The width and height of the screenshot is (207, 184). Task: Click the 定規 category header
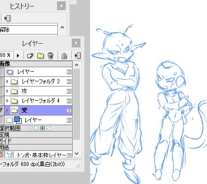point(36,135)
